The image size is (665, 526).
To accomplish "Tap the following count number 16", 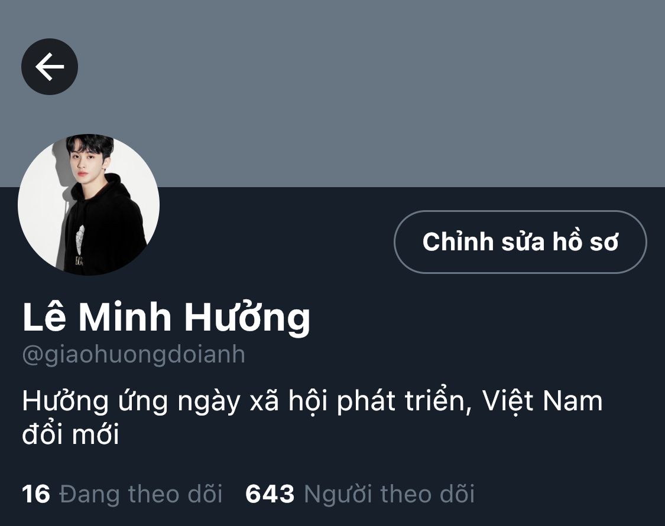I will click(36, 494).
